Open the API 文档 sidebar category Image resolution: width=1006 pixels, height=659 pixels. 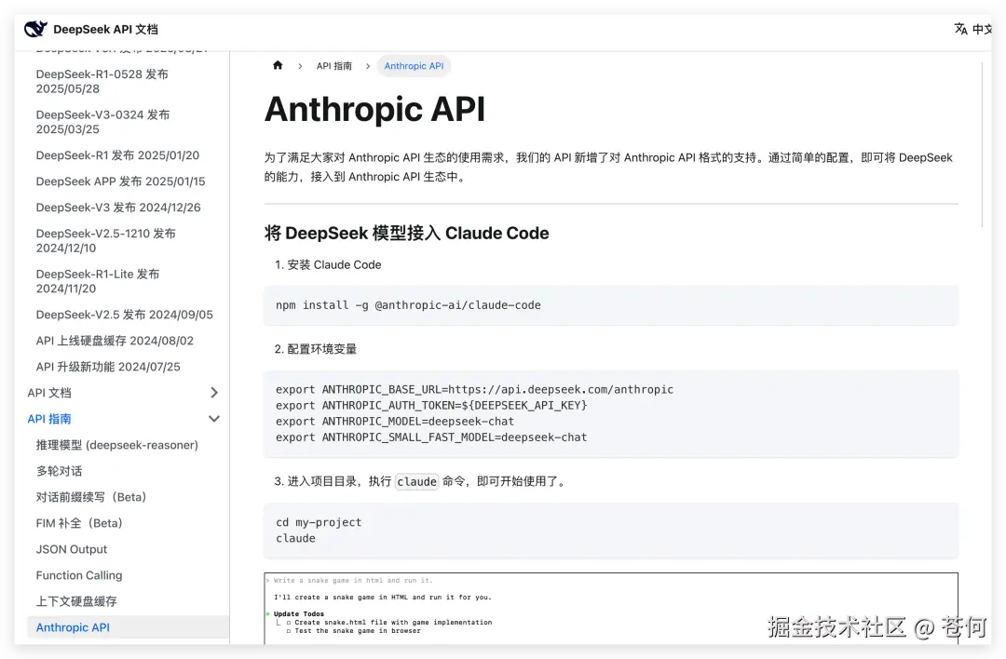49,393
